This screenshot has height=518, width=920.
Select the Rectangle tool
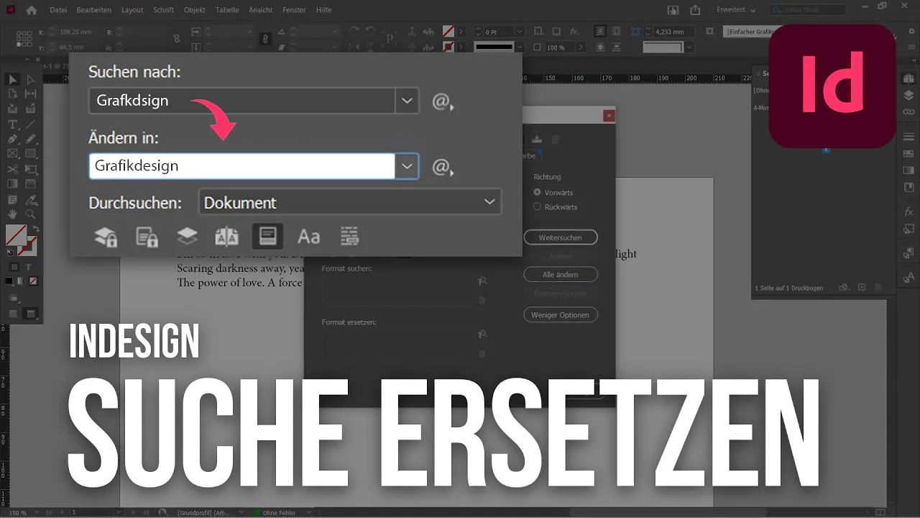pyautogui.click(x=31, y=154)
